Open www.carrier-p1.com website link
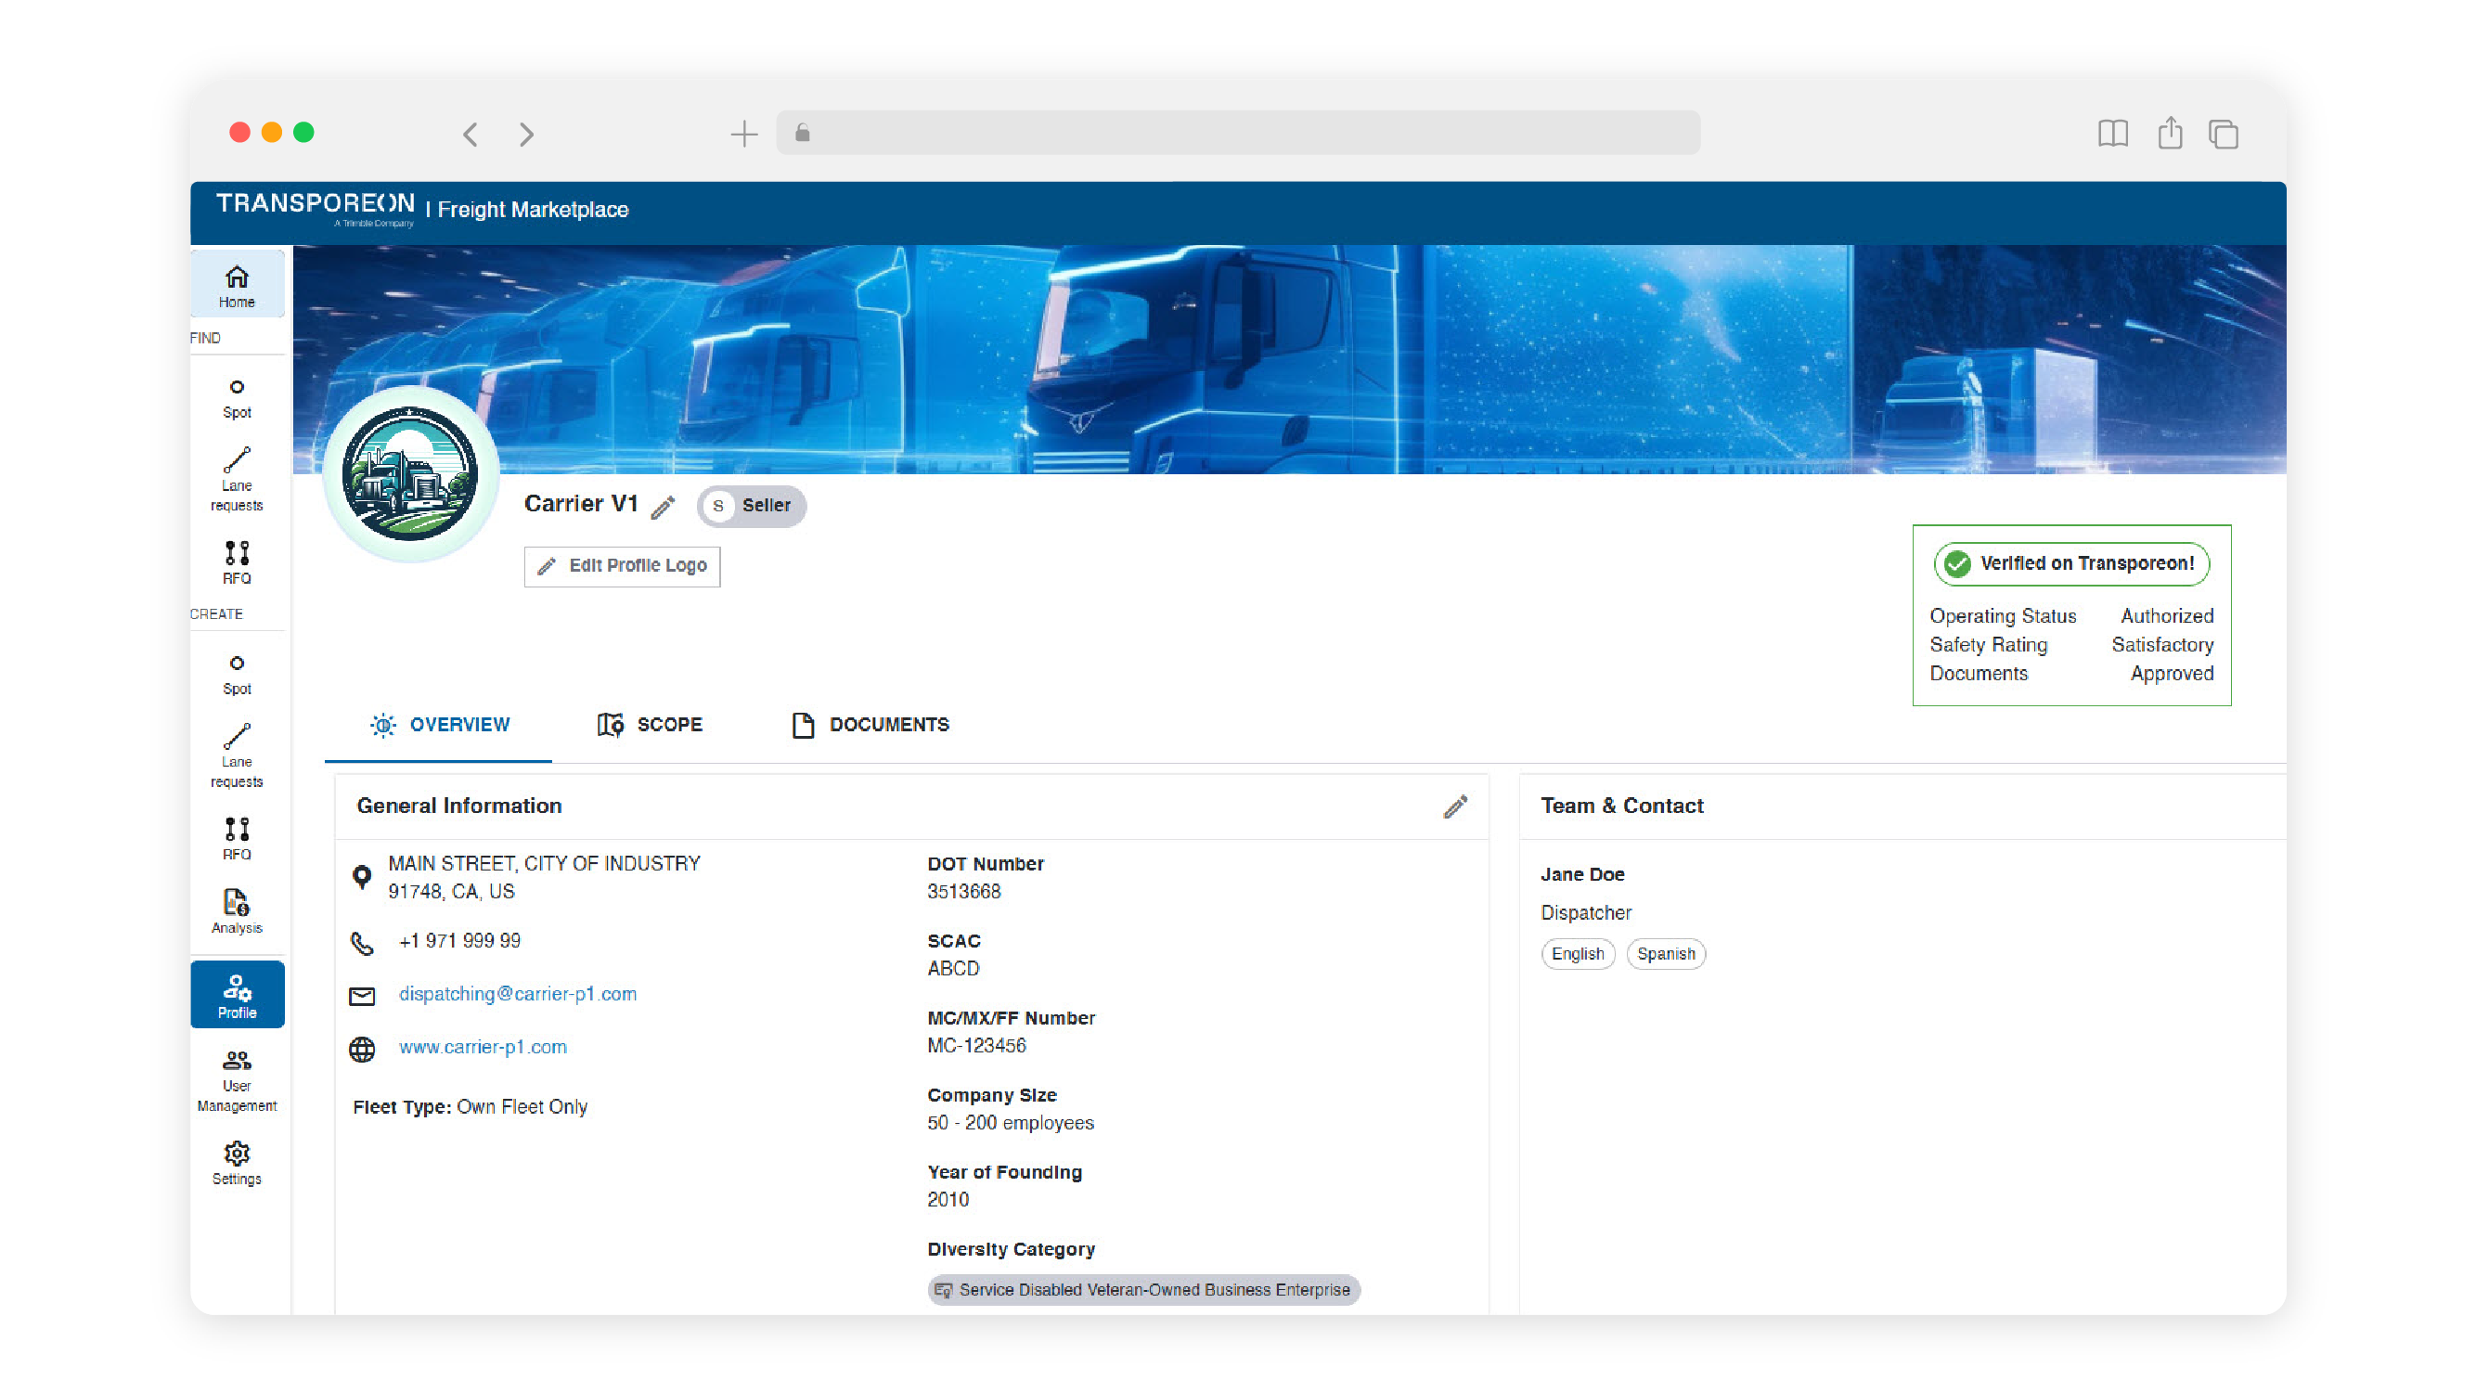The width and height of the screenshot is (2476, 1393). point(483,1046)
